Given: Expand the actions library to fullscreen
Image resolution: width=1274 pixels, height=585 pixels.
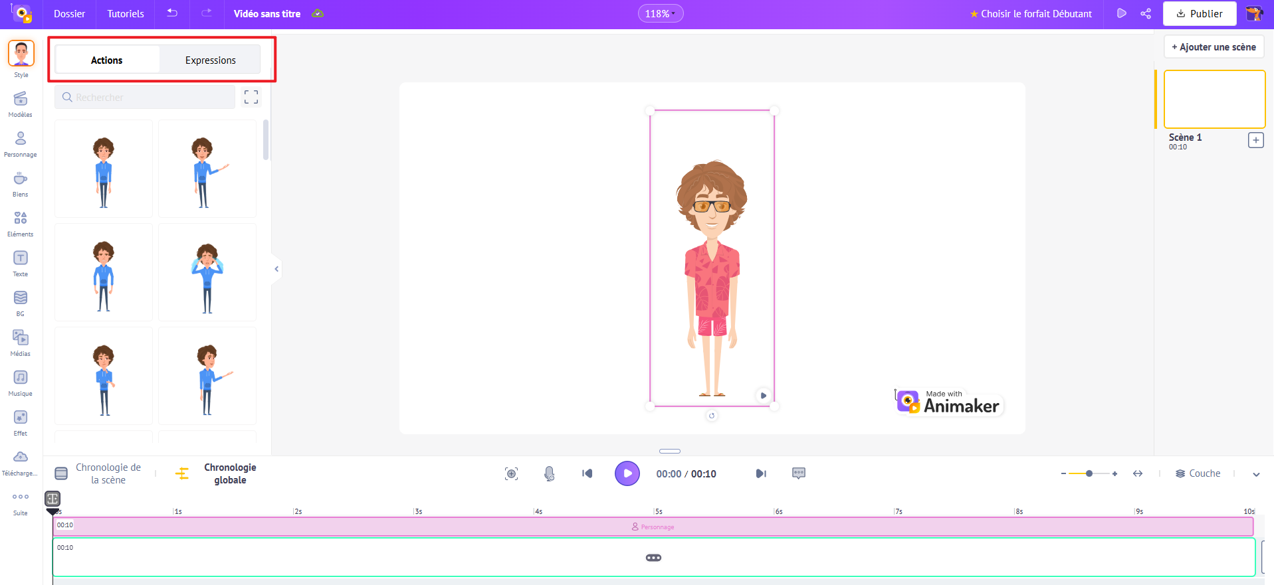Looking at the screenshot, I should [251, 97].
